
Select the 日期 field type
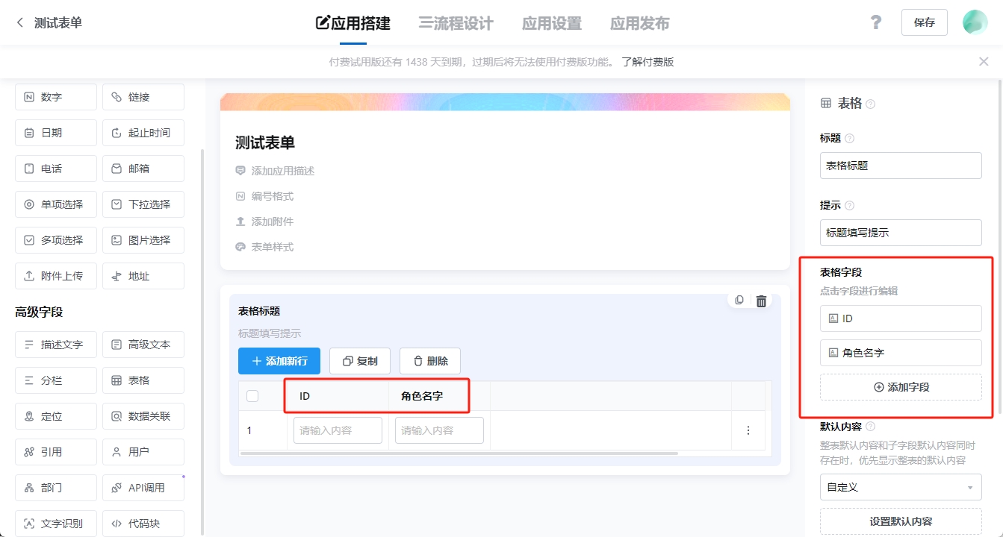coord(55,132)
